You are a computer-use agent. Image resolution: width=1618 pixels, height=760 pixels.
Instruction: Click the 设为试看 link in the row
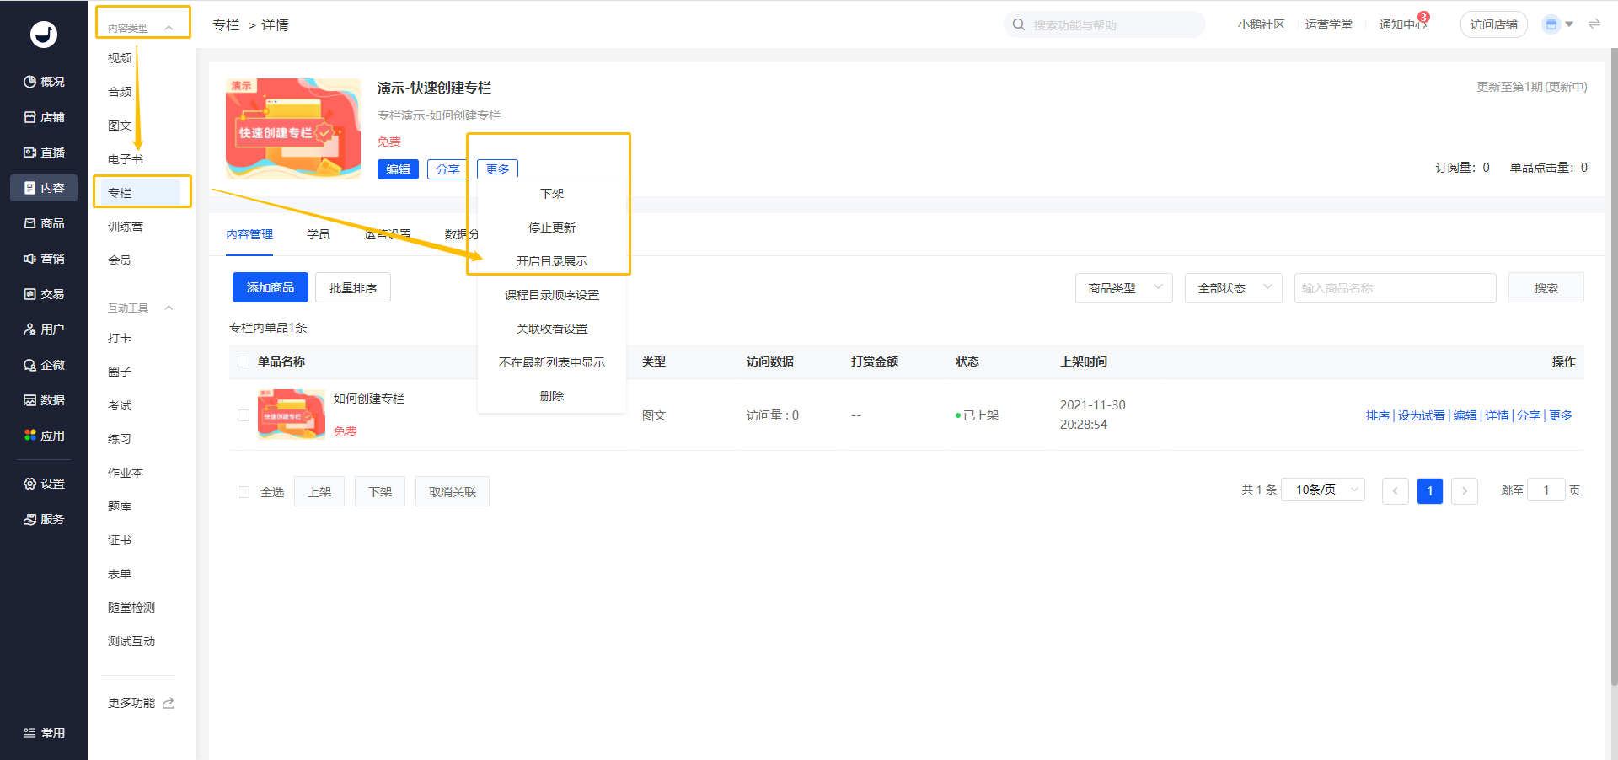[x=1421, y=415]
